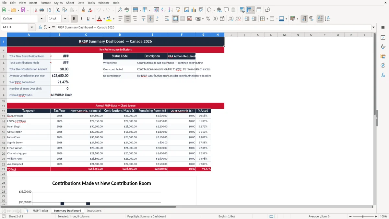389x219 pixels.
Task: Select the Clone Formatting paintbrush
Action: point(83,10)
